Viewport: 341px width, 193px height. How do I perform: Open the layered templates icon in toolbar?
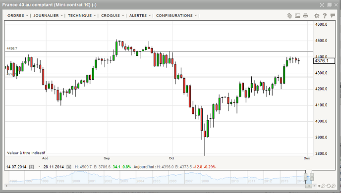[289, 16]
